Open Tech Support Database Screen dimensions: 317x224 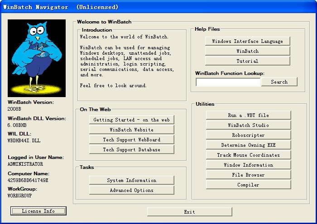pyautogui.click(x=132, y=149)
